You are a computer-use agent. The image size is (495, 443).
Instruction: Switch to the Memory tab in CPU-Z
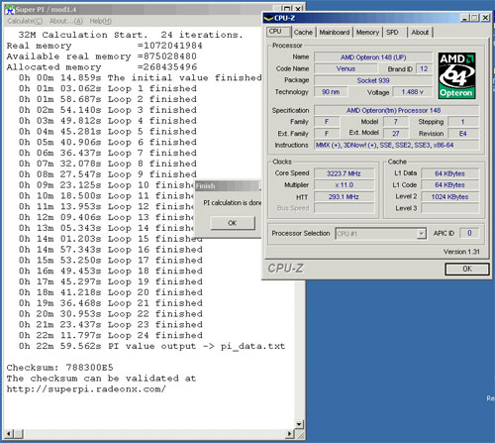[x=367, y=32]
